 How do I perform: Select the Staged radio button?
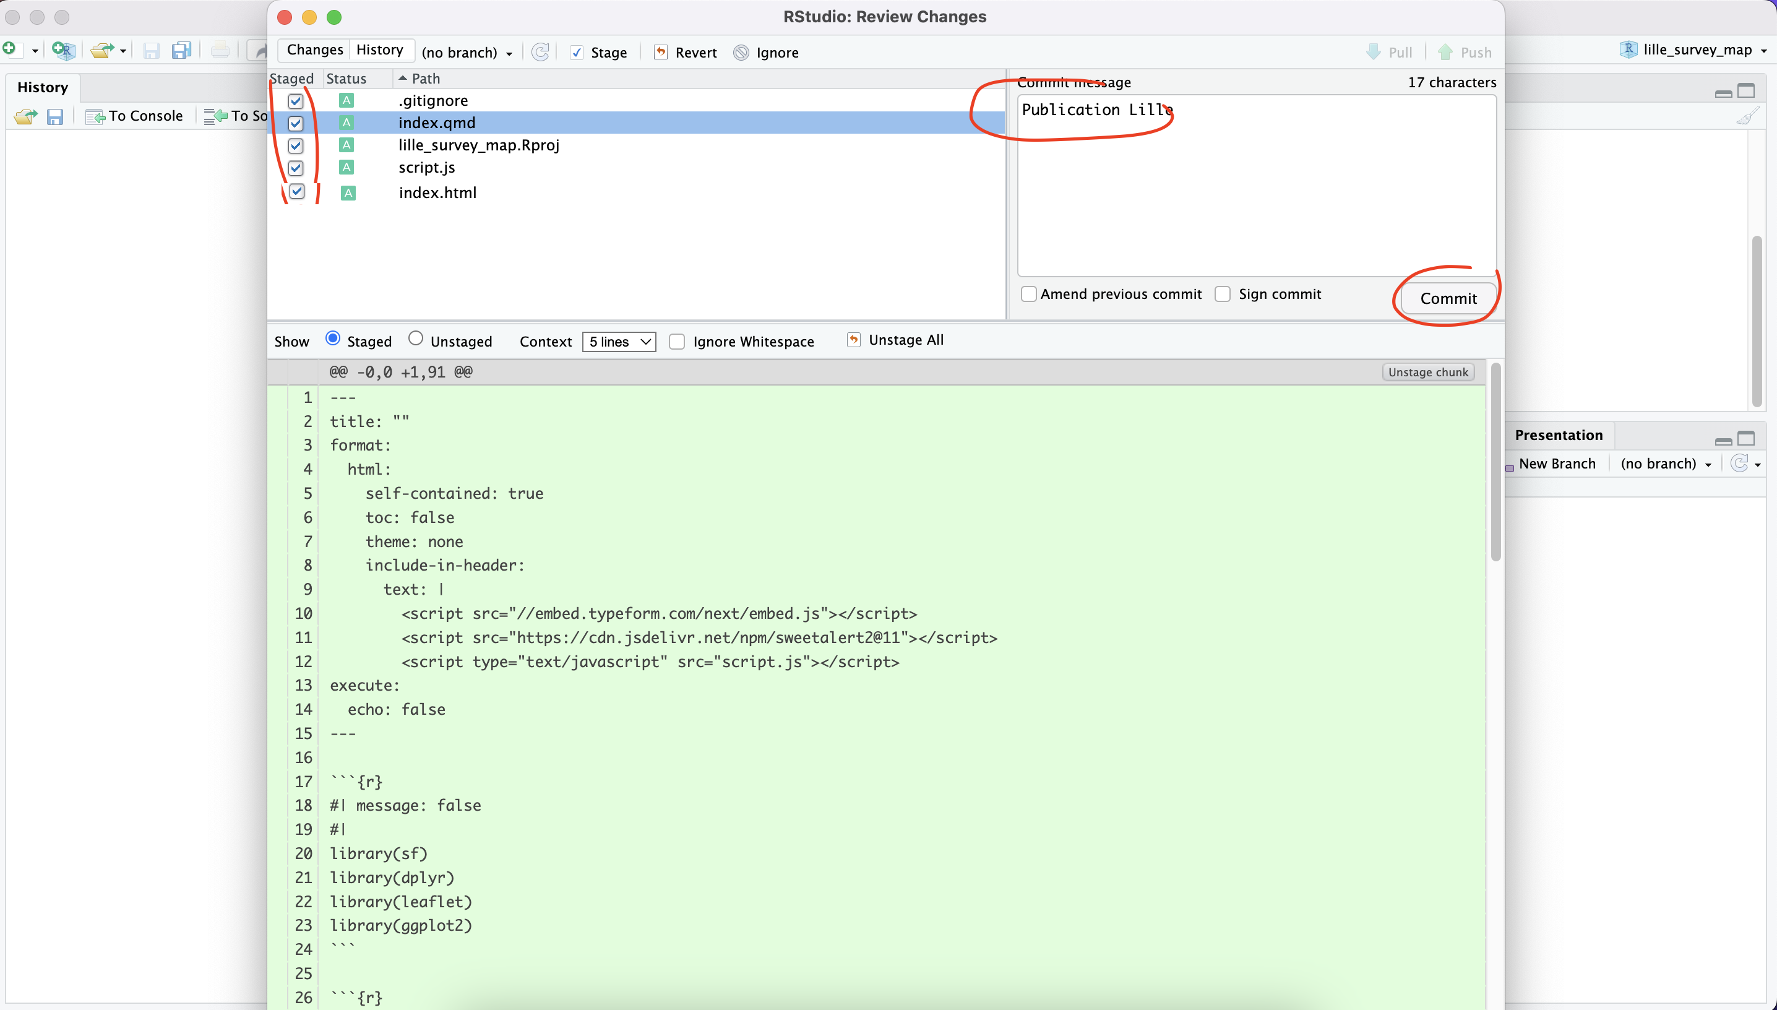click(333, 339)
